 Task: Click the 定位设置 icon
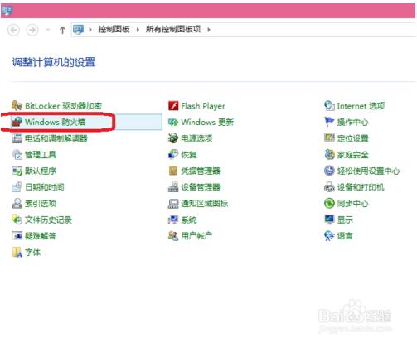click(329, 138)
